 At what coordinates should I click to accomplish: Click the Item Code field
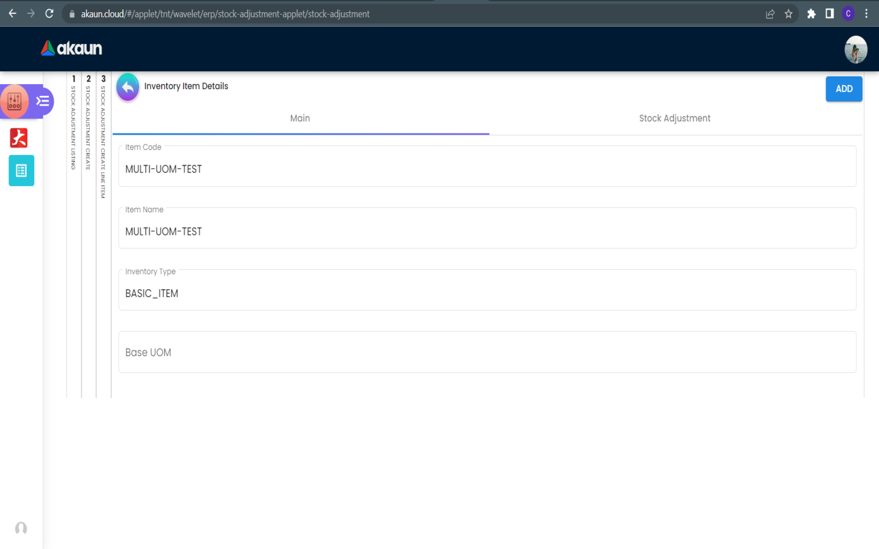point(487,166)
